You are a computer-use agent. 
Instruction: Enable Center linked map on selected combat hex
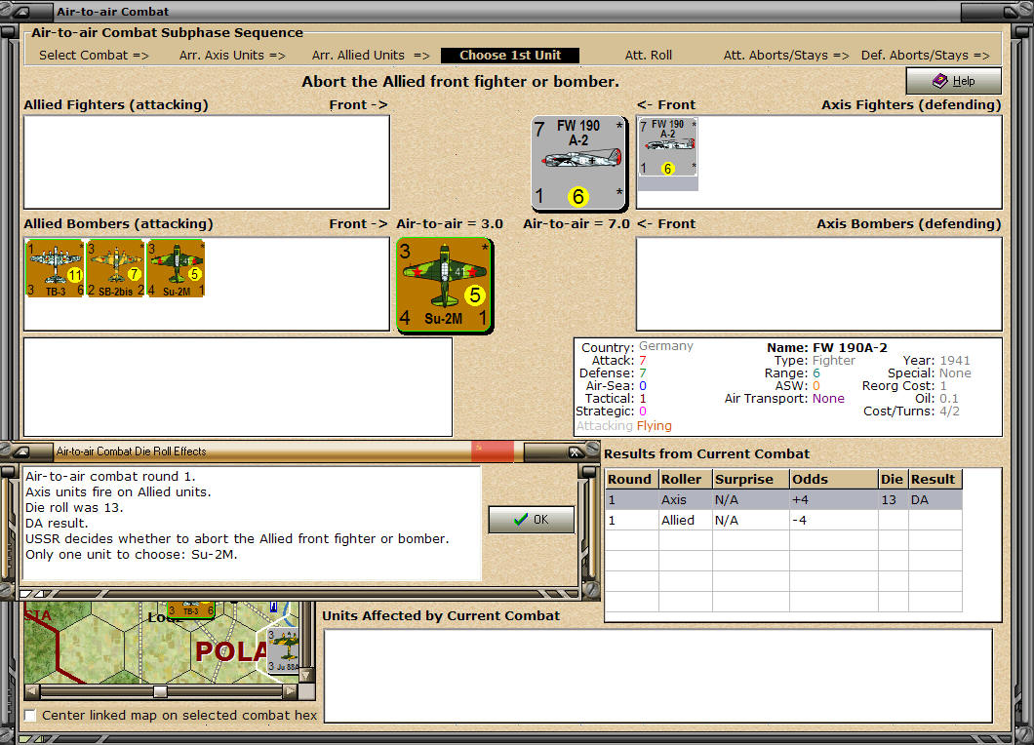[30, 716]
